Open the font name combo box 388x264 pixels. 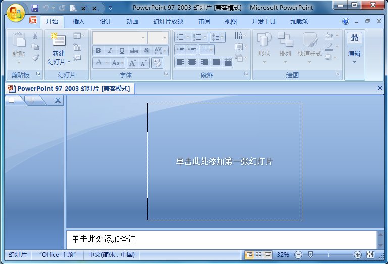[x=120, y=37]
